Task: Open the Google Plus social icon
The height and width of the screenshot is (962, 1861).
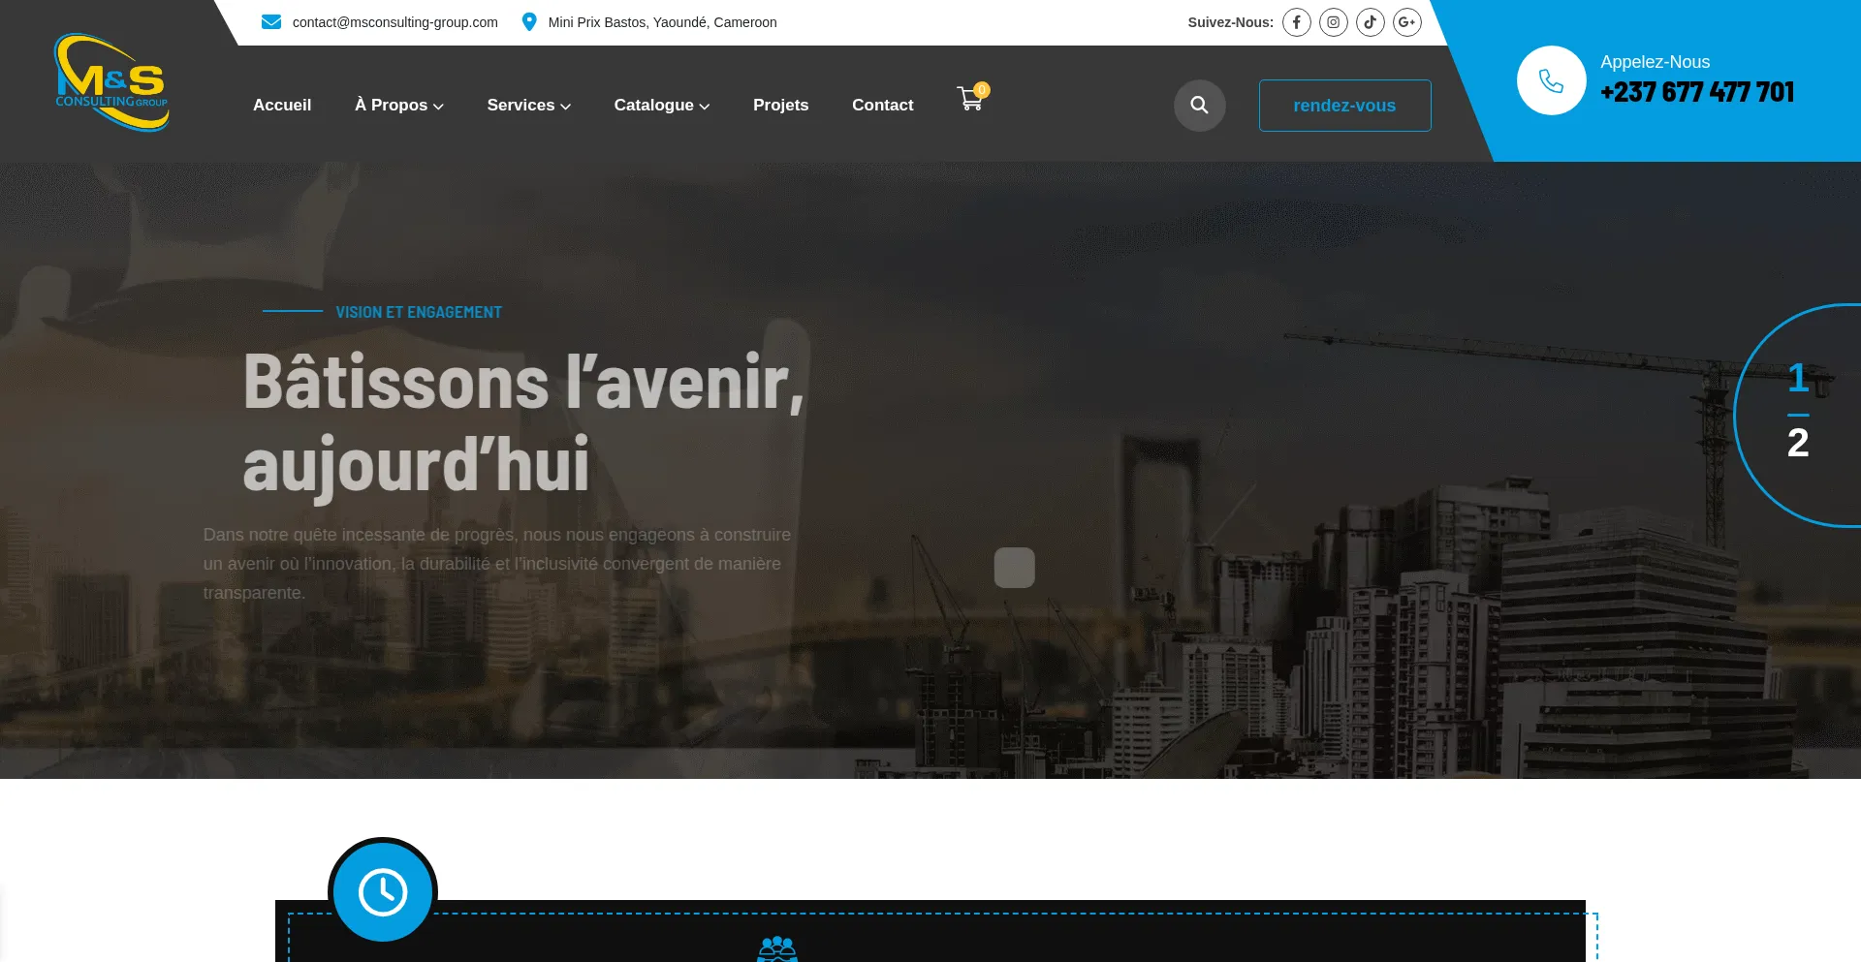Action: click(x=1406, y=22)
